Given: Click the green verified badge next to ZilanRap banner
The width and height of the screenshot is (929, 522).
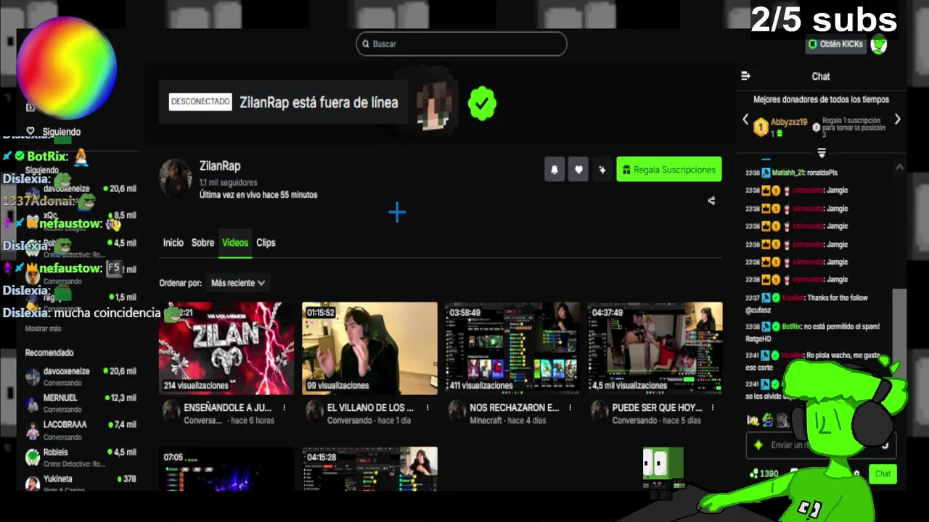Looking at the screenshot, I should click(482, 103).
